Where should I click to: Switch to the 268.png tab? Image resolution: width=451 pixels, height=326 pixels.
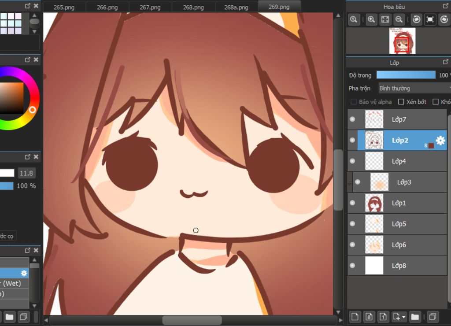[193, 7]
